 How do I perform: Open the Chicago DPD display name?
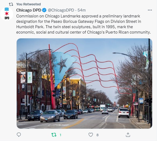pyautogui.click(x=29, y=10)
